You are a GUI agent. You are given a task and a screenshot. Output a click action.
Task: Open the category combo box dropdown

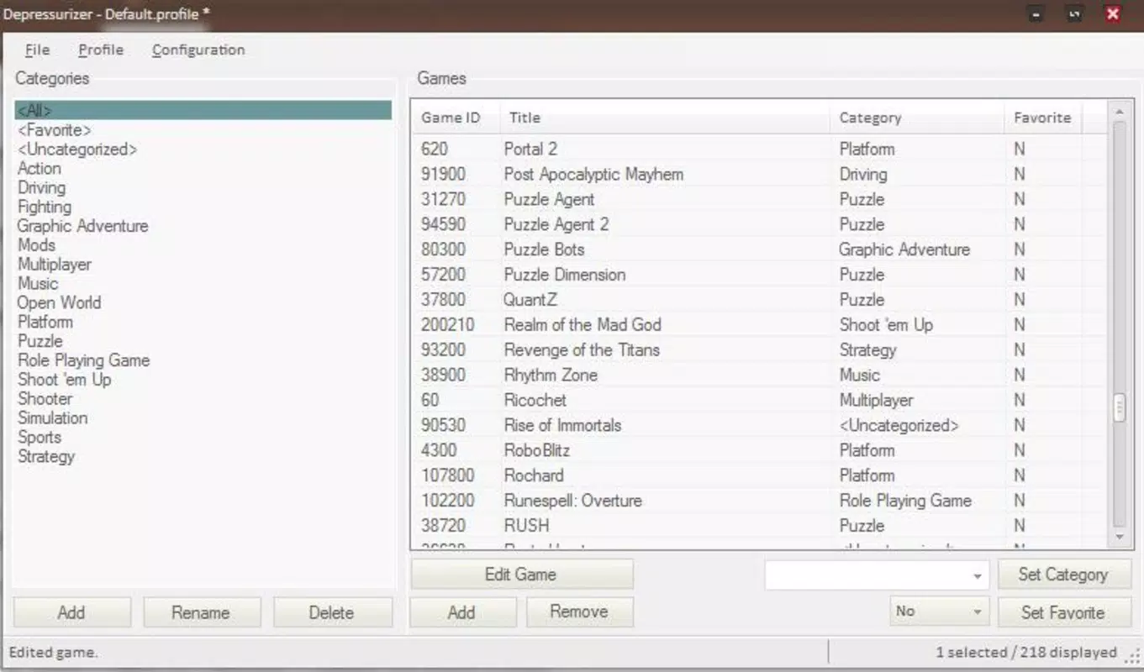(x=978, y=576)
